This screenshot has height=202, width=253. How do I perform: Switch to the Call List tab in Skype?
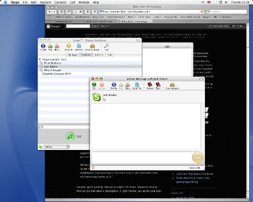99,55
